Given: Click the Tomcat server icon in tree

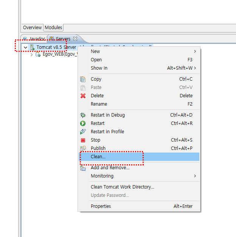Looking at the screenshot, I should coord(32,47).
